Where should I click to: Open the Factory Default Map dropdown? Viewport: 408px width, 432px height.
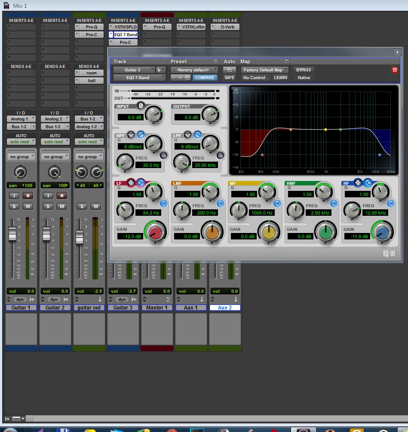pyautogui.click(x=264, y=70)
